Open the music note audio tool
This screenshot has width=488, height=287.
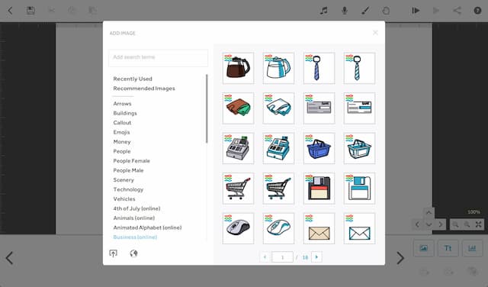click(x=323, y=11)
